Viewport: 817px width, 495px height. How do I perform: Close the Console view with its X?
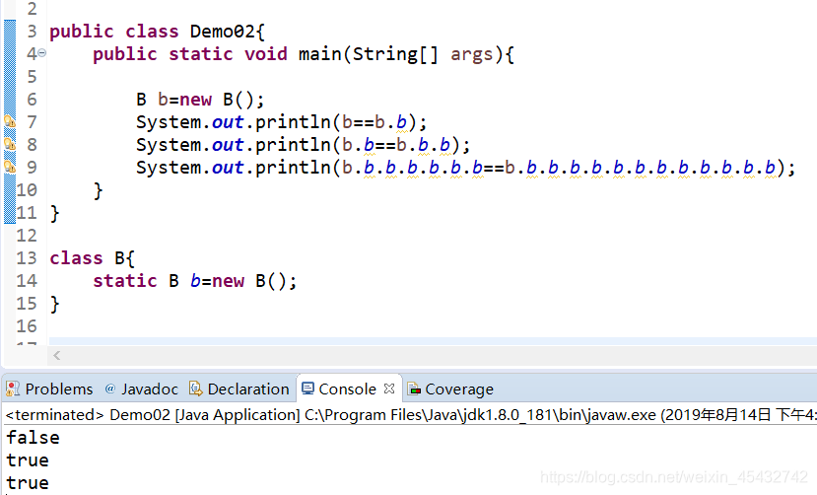pyautogui.click(x=389, y=389)
